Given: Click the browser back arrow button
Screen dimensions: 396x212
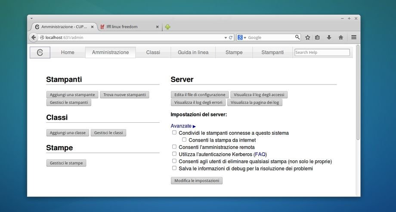Looking at the screenshot, I should coord(34,37).
